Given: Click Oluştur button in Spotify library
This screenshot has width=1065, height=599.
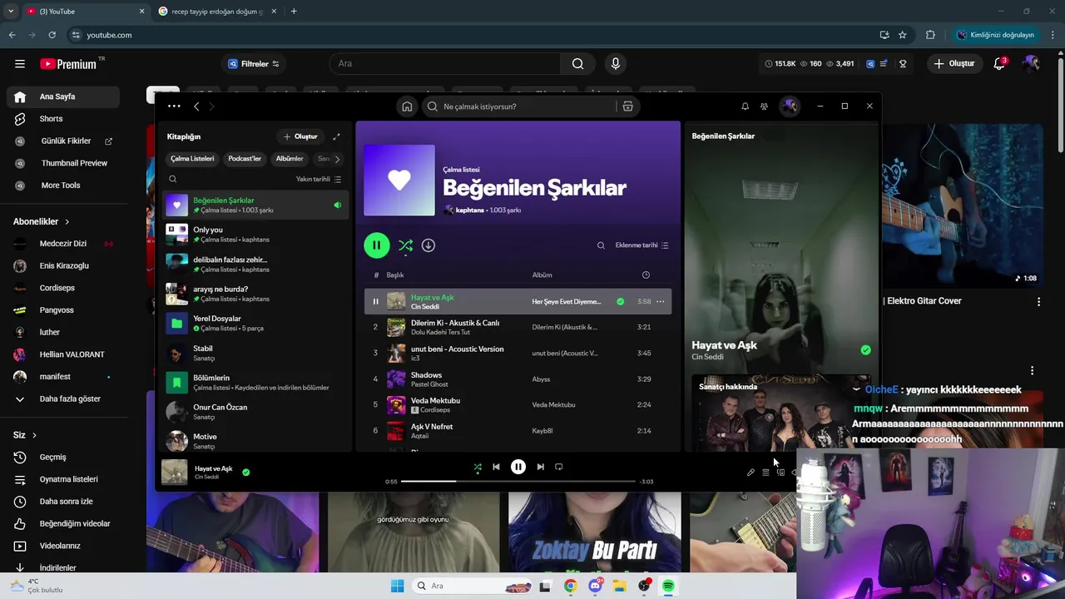Looking at the screenshot, I should [300, 136].
